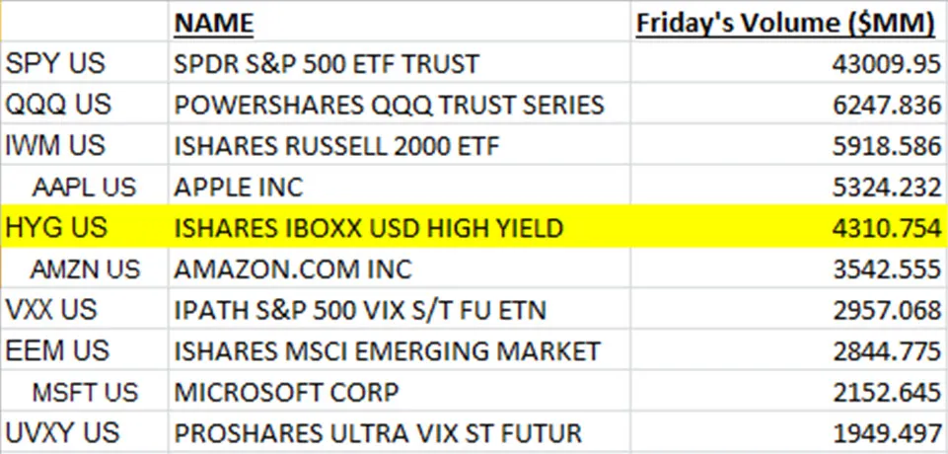Select the MSFT US ticker cell
The height and width of the screenshot is (454, 948).
pyautogui.click(x=85, y=392)
